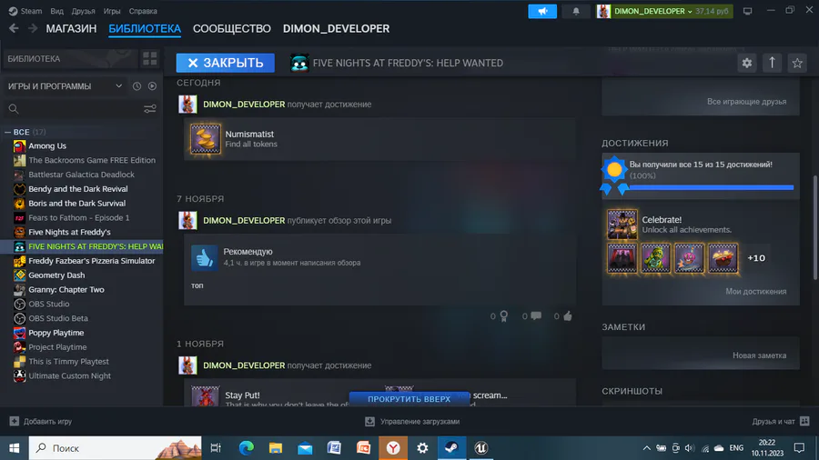This screenshot has height=460, width=819.
Task: Click Добавить игру plus button
Action: pyautogui.click(x=41, y=422)
